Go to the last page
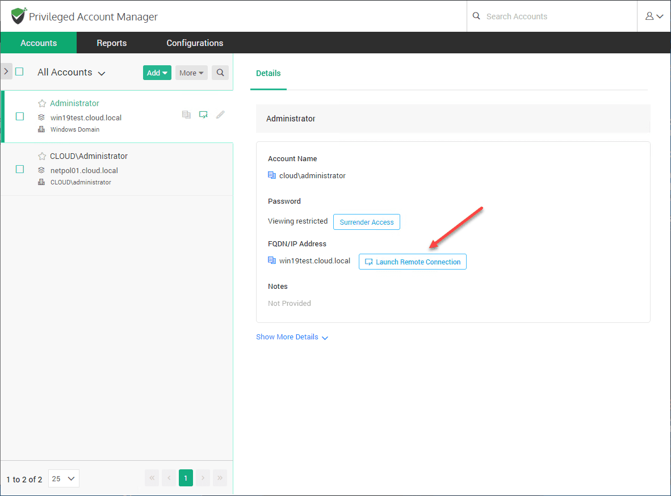The width and height of the screenshot is (671, 496). coord(220,478)
